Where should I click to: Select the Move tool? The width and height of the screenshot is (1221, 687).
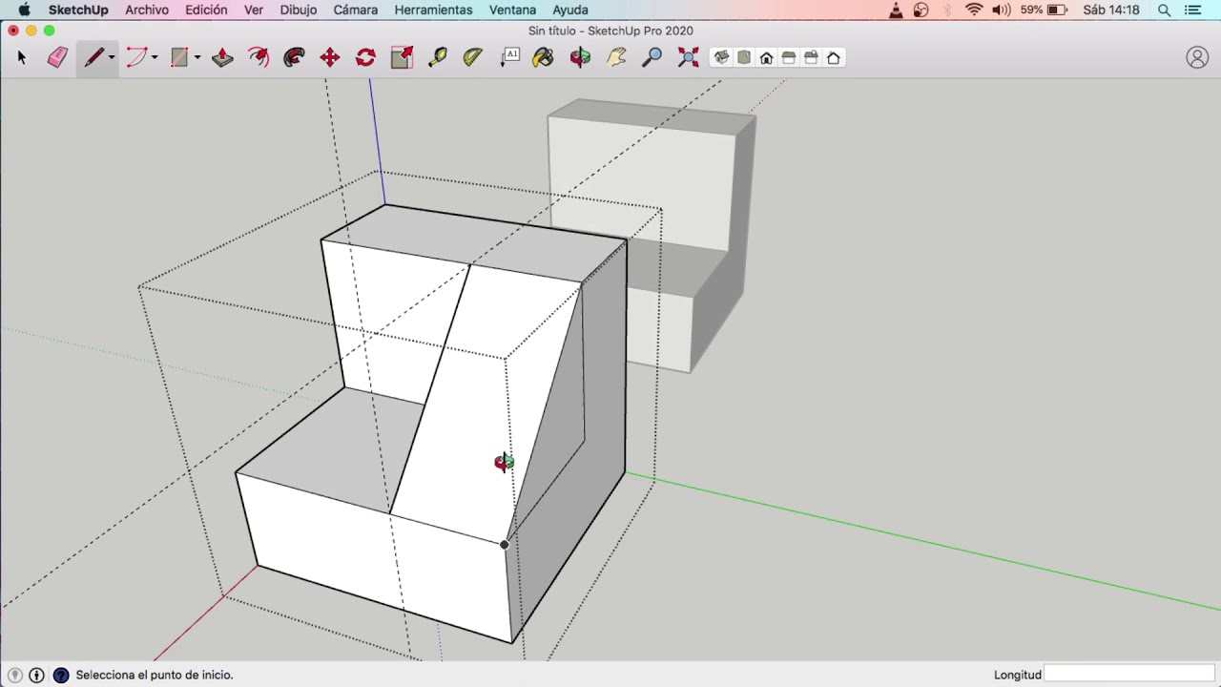coord(330,58)
